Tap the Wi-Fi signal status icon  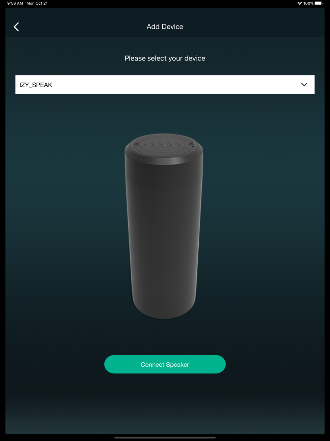point(300,3)
